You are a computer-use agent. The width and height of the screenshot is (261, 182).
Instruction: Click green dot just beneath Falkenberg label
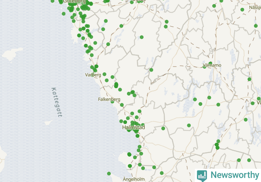113,102
